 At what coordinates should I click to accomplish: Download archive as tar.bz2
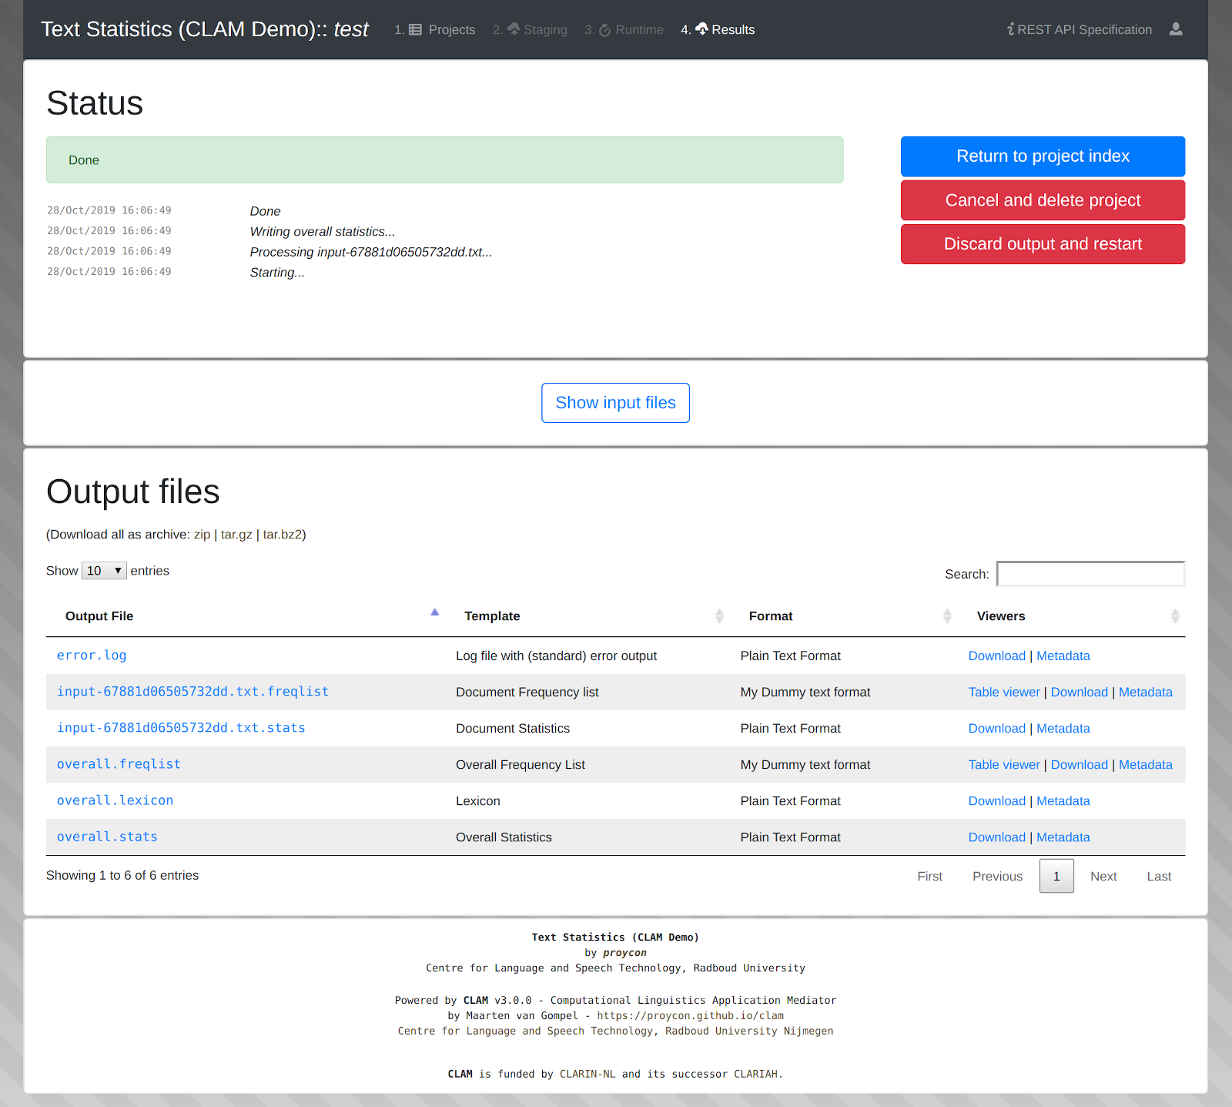point(282,535)
